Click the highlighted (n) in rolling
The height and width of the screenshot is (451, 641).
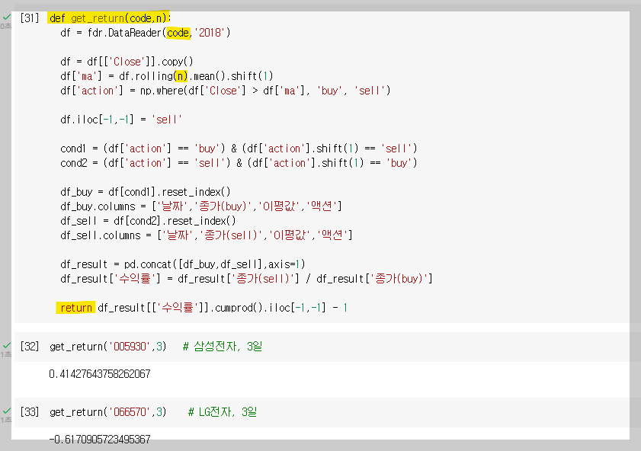pos(181,76)
